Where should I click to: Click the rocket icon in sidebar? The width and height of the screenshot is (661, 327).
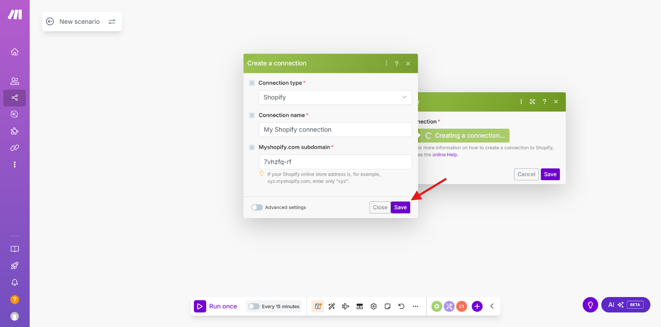pos(15,265)
